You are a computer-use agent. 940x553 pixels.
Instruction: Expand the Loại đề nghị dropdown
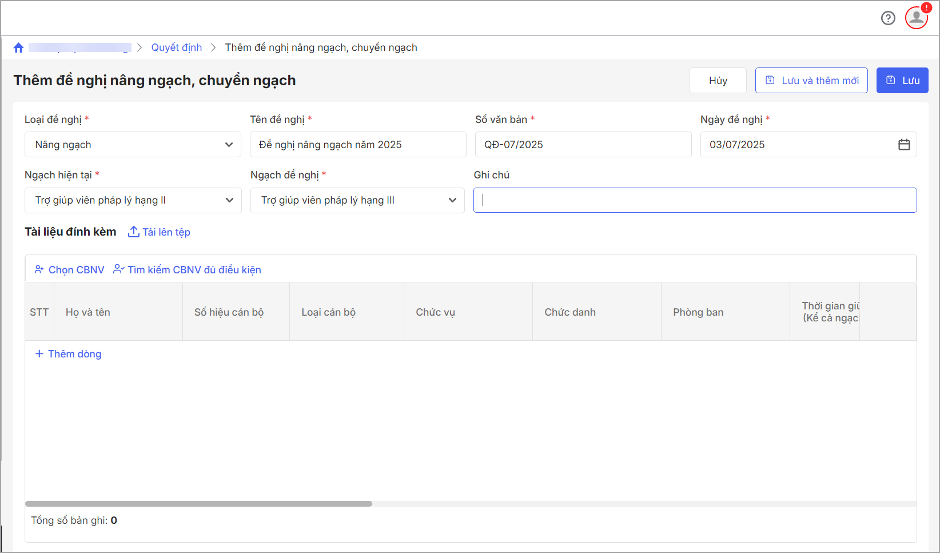pos(229,145)
